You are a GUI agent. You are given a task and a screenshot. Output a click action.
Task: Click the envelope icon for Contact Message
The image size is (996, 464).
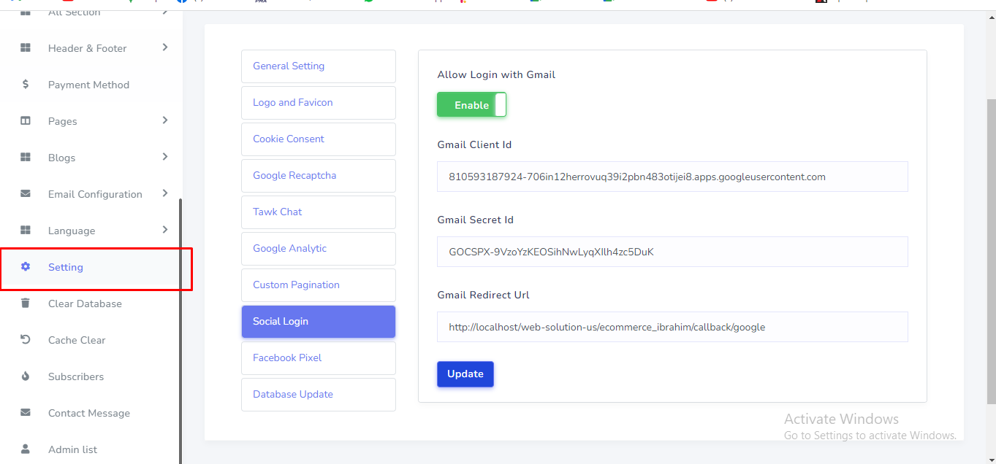click(x=26, y=413)
